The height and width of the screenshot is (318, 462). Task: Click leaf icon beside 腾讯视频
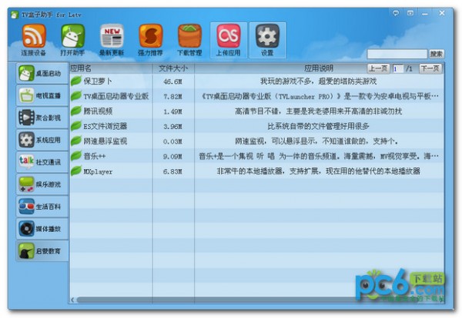coord(76,111)
